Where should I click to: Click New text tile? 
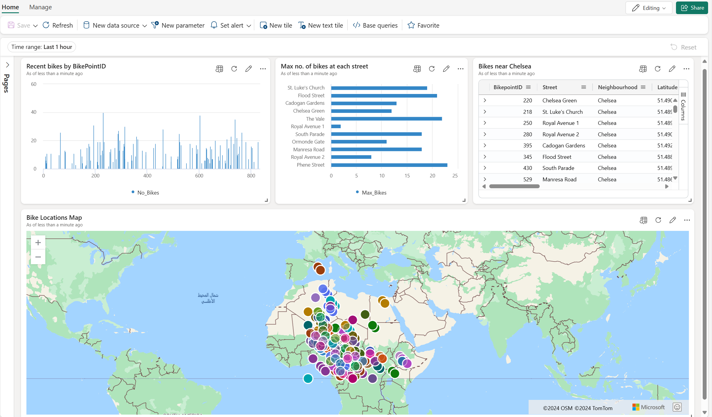[x=321, y=25]
